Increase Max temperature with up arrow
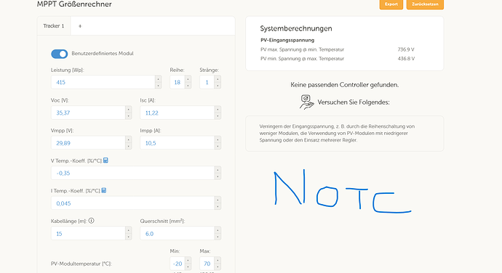This screenshot has height=273, width=502. pyautogui.click(x=218, y=261)
